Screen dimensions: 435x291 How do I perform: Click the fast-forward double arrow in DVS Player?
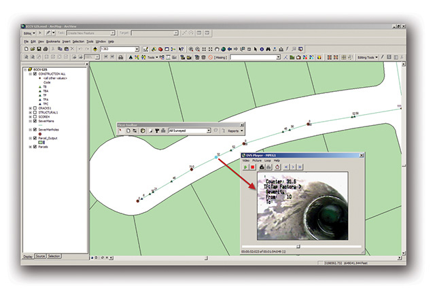(x=300, y=167)
